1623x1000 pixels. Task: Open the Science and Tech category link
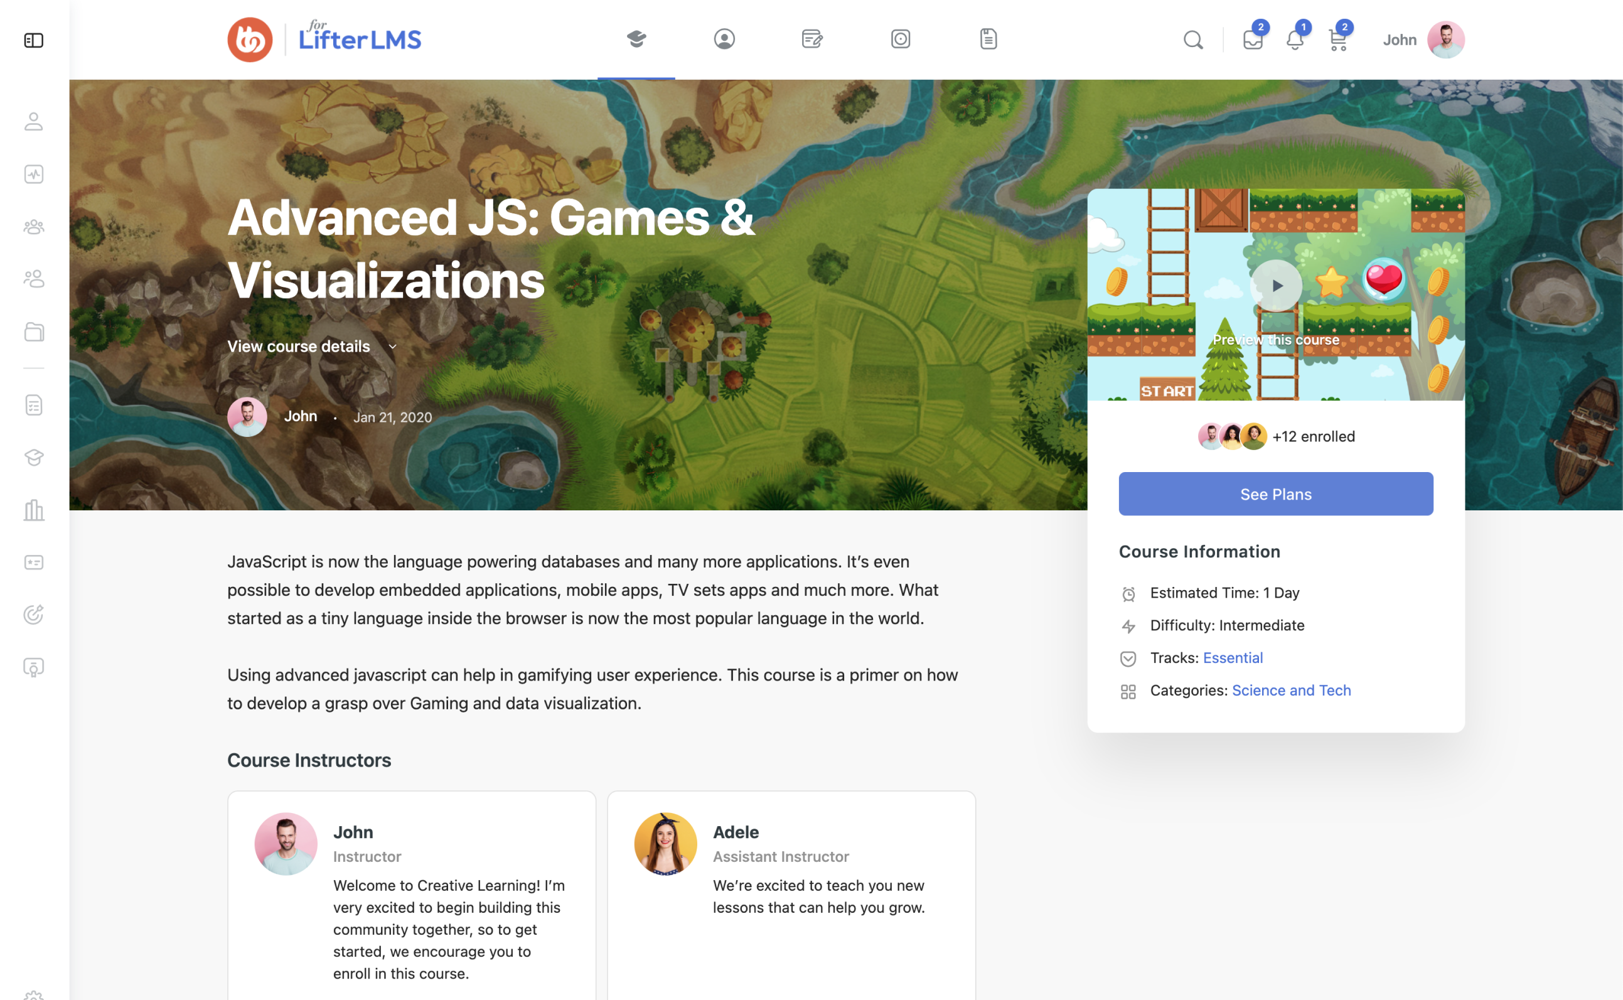pyautogui.click(x=1291, y=691)
